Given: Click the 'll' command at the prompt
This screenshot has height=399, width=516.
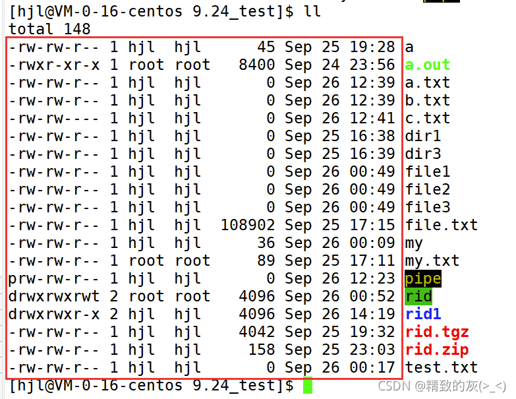Looking at the screenshot, I should tap(312, 11).
